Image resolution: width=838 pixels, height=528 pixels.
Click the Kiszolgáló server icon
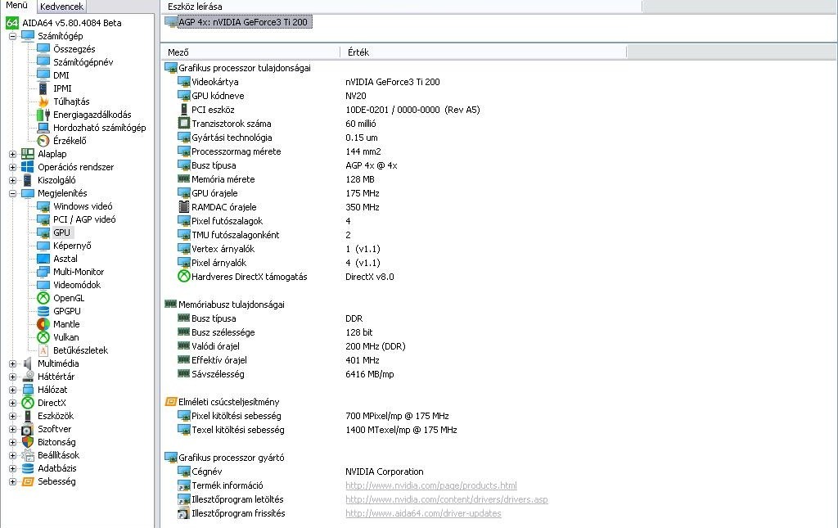click(28, 180)
